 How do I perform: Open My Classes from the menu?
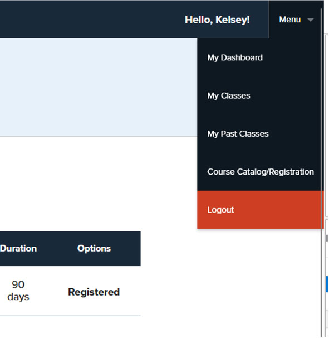pos(229,96)
